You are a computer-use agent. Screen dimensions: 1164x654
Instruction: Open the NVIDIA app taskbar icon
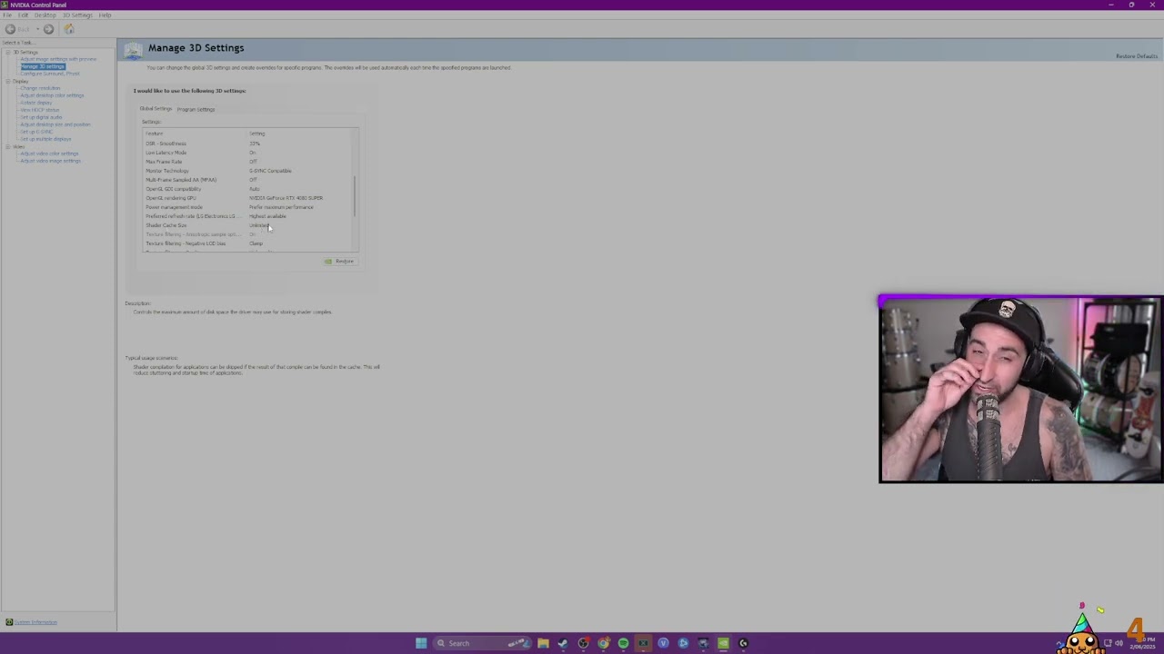tap(723, 643)
